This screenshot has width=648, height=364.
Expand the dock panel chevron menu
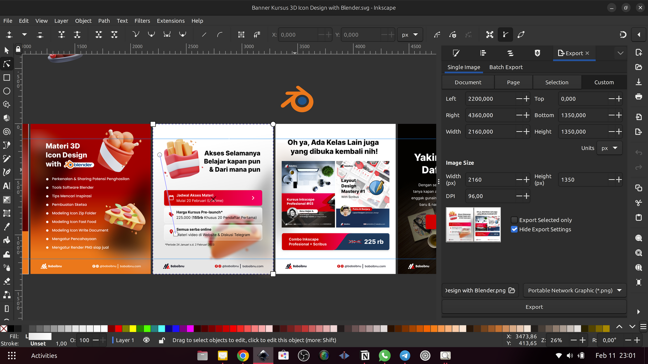[620, 53]
